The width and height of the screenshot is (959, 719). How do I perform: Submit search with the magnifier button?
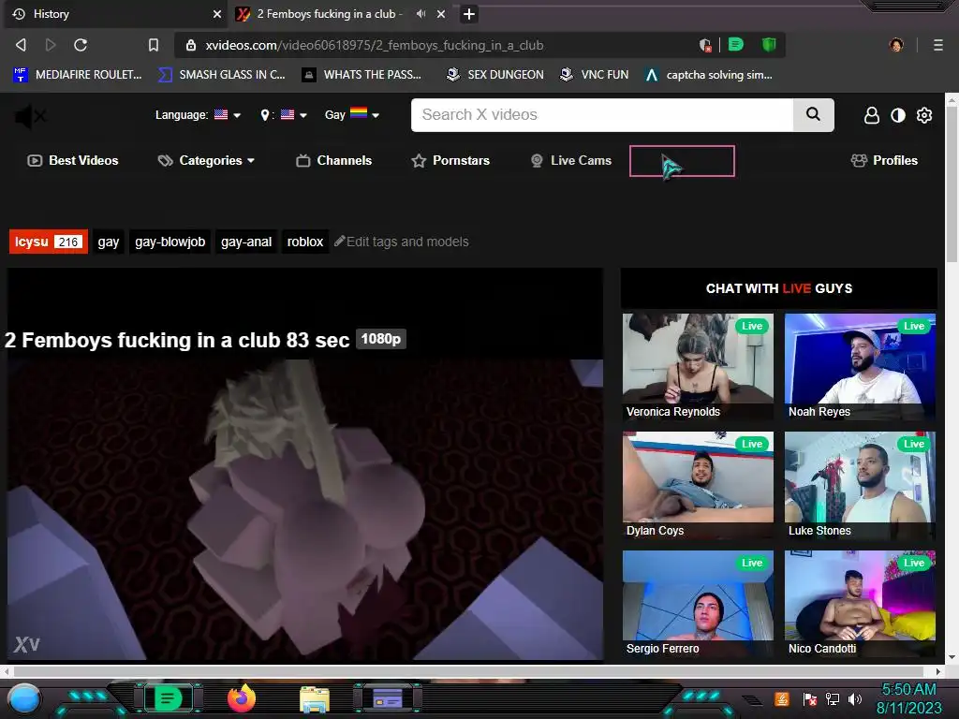point(814,115)
